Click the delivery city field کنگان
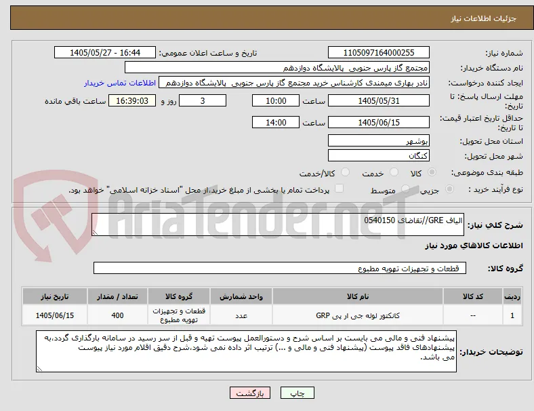Screen dimensions: 534x411 click(x=378, y=156)
